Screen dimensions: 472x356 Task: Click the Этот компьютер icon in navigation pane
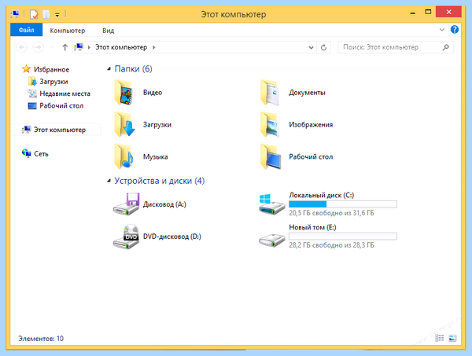coord(26,130)
